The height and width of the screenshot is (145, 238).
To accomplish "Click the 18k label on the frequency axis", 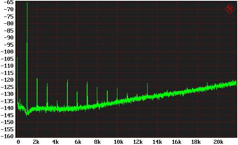I will point(196,142).
